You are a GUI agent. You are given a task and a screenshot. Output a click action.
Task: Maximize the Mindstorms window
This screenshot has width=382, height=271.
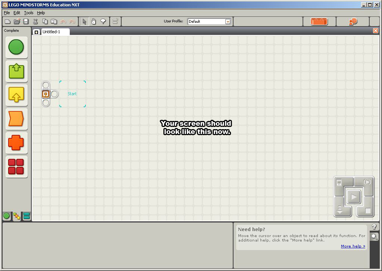click(x=370, y=4)
